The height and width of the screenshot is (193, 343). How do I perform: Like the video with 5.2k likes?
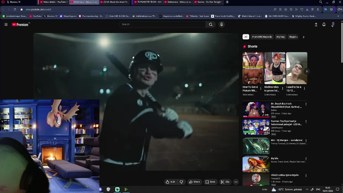point(170,182)
